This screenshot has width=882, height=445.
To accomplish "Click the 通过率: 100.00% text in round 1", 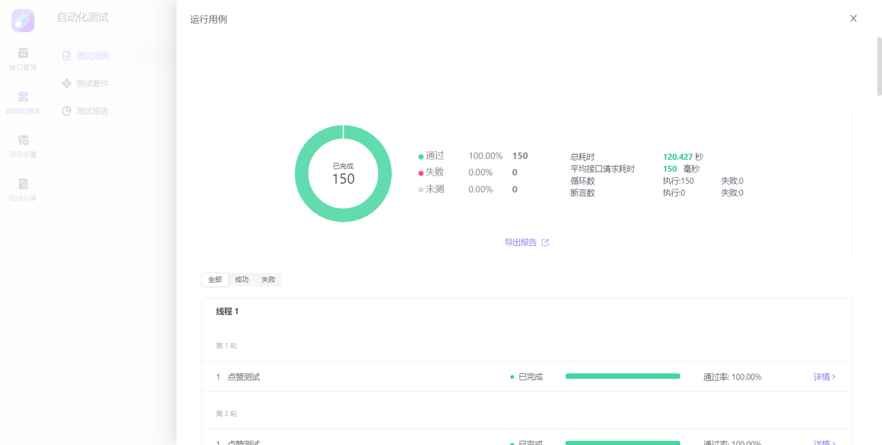I will point(732,377).
